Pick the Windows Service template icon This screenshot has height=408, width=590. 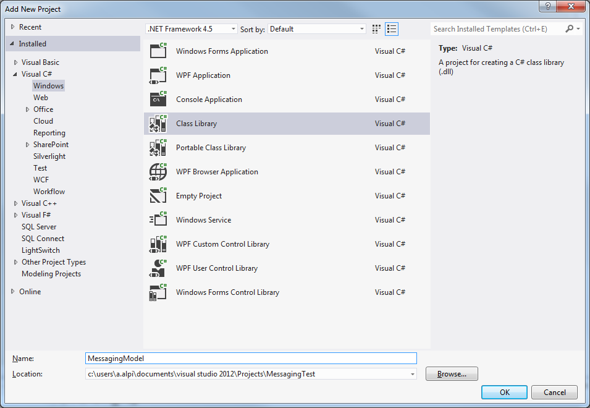(x=158, y=220)
